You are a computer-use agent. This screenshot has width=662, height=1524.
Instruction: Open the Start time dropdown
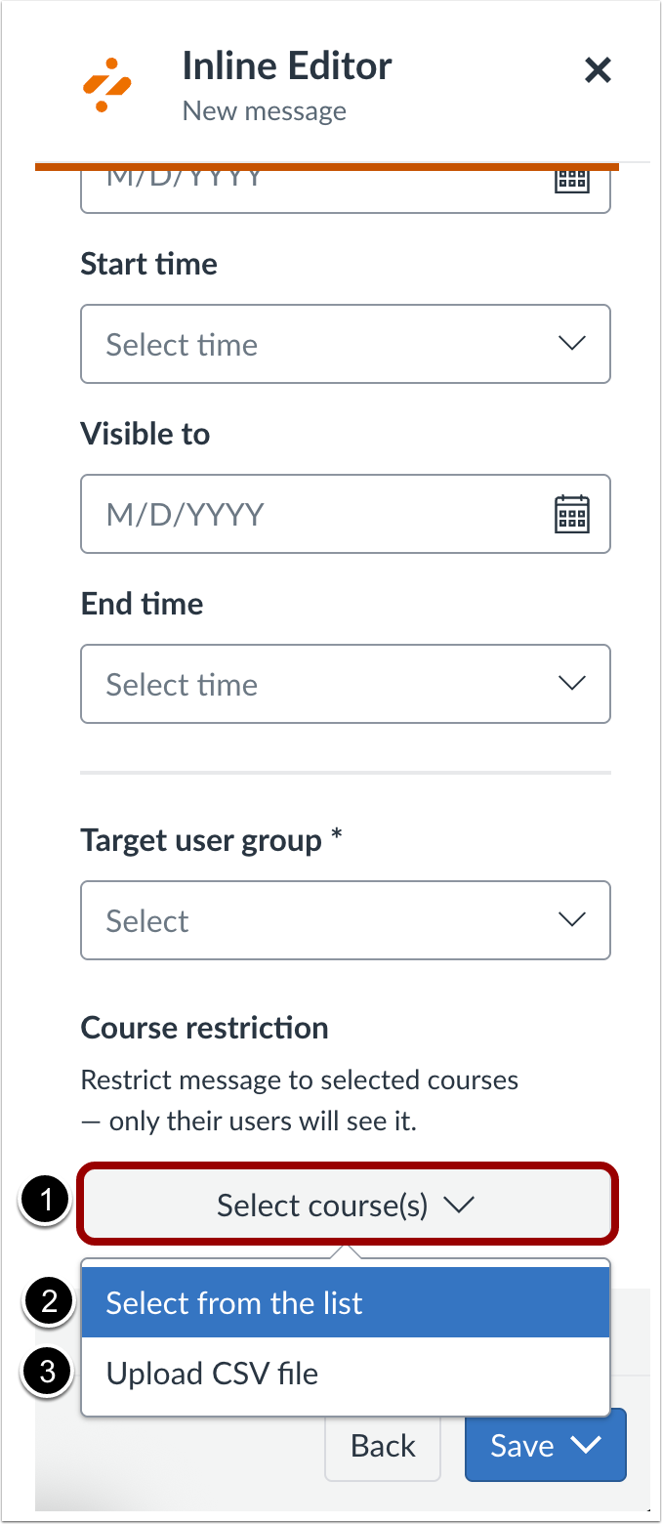point(346,343)
